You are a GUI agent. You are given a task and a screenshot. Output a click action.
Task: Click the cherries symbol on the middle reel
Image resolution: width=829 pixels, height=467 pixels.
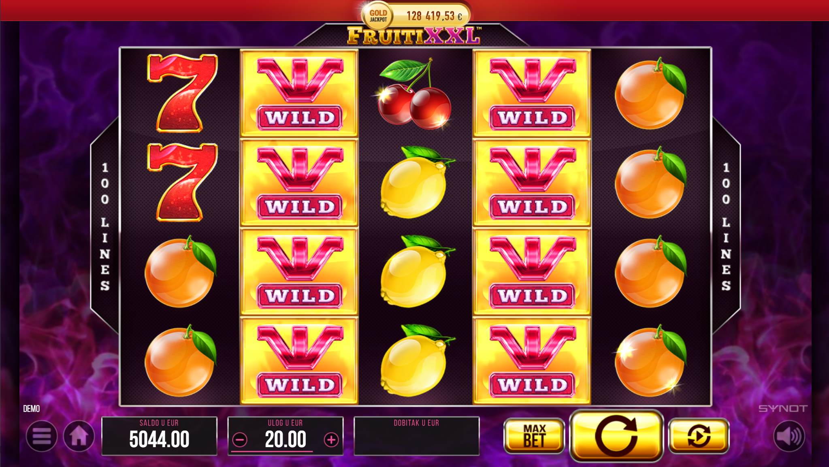click(415, 93)
